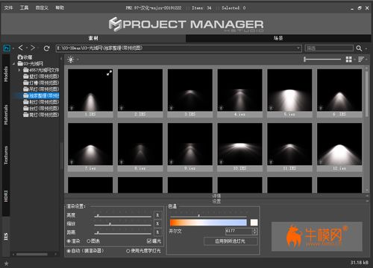This screenshot has height=268, width=373.
Task: Click the folder icon of the highlighted tree row
Action: tap(26, 95)
